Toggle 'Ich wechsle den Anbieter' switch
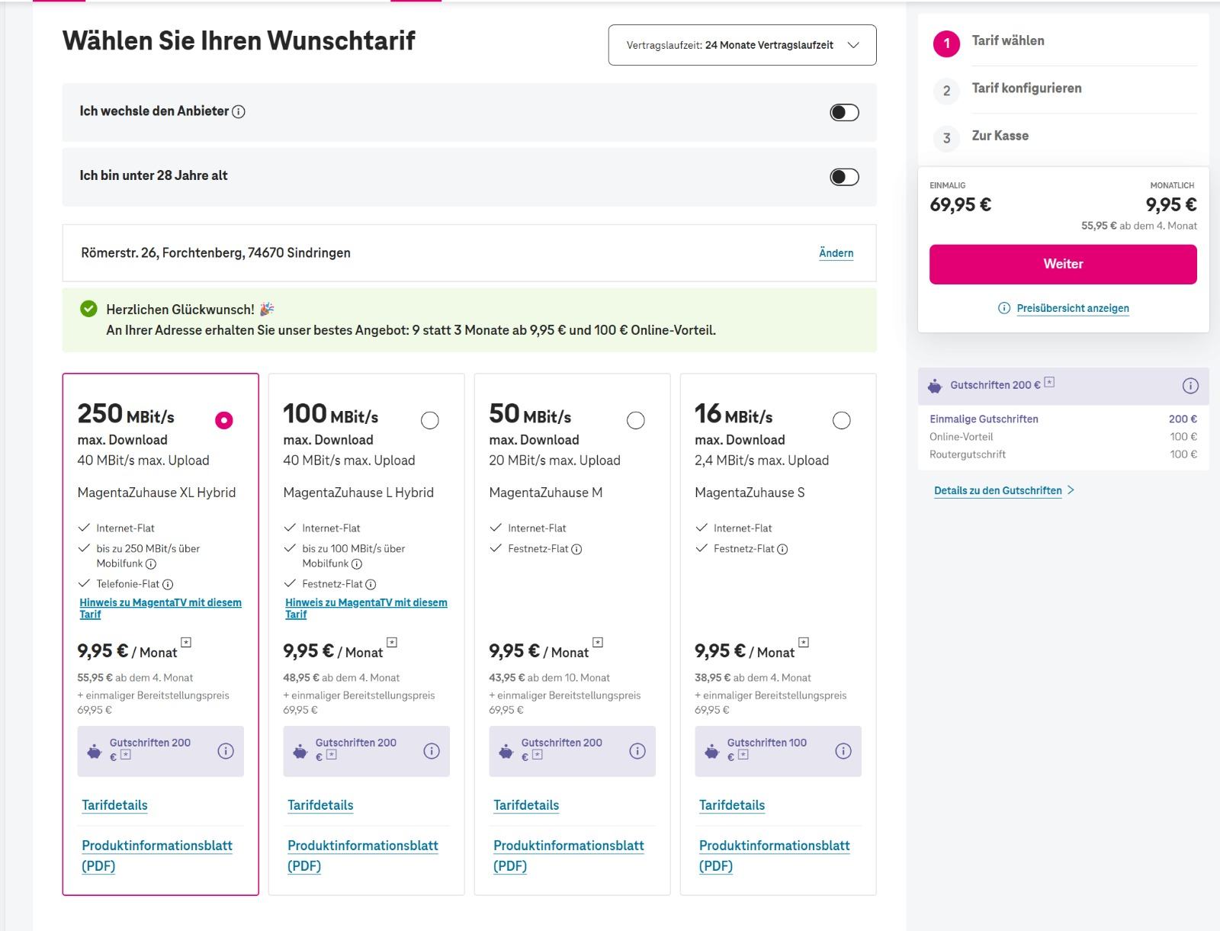This screenshot has height=931, width=1220. click(844, 113)
